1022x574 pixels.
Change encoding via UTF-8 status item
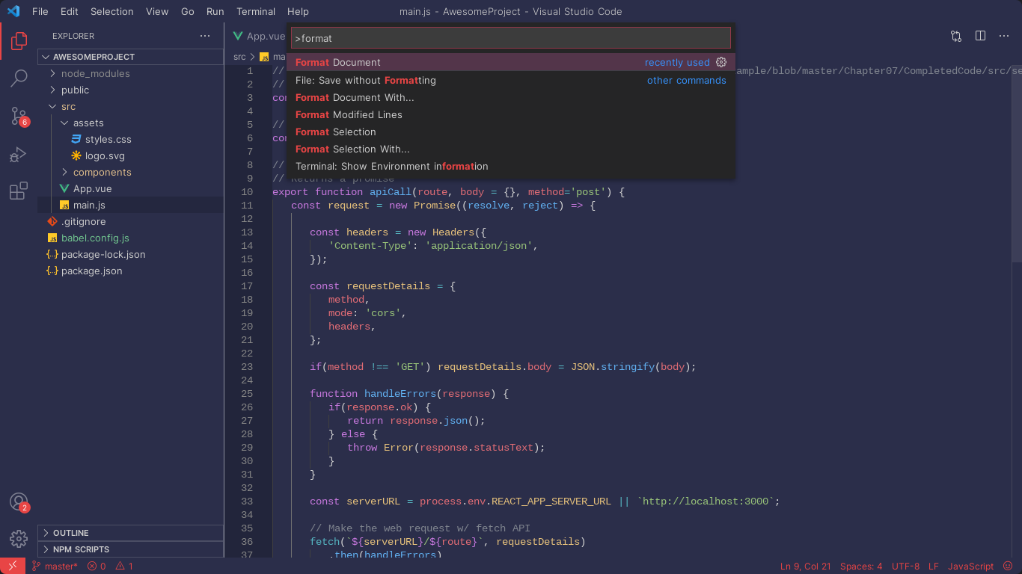[905, 566]
